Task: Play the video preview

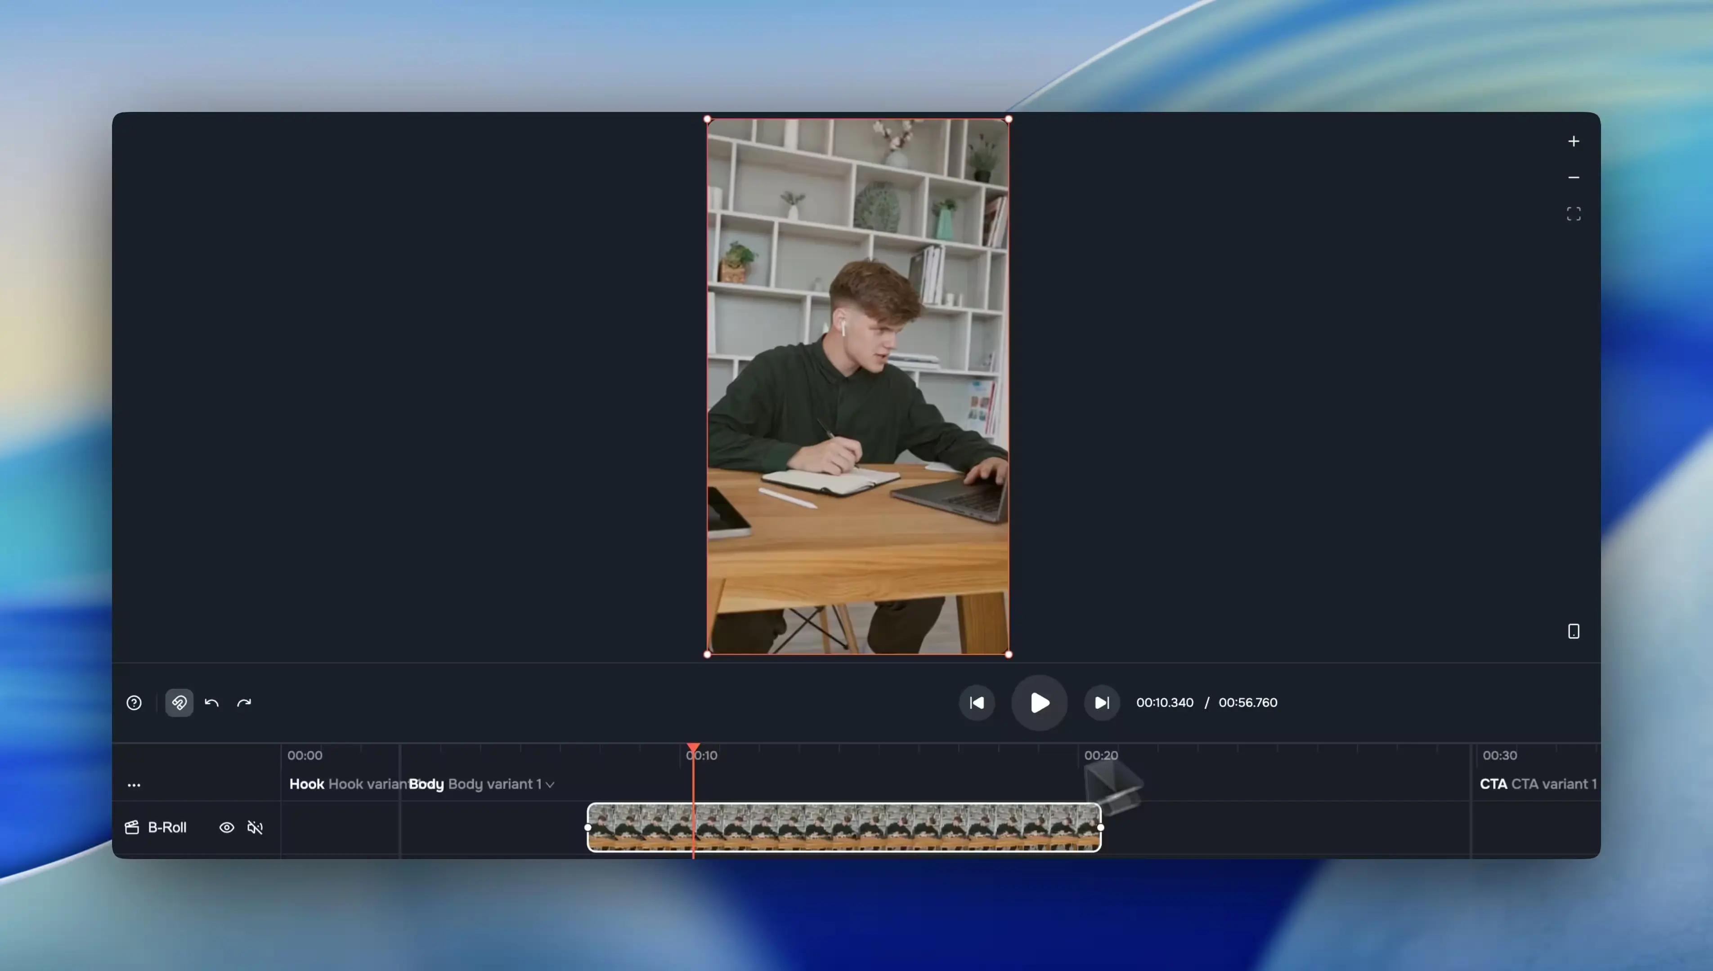Action: pos(1040,703)
